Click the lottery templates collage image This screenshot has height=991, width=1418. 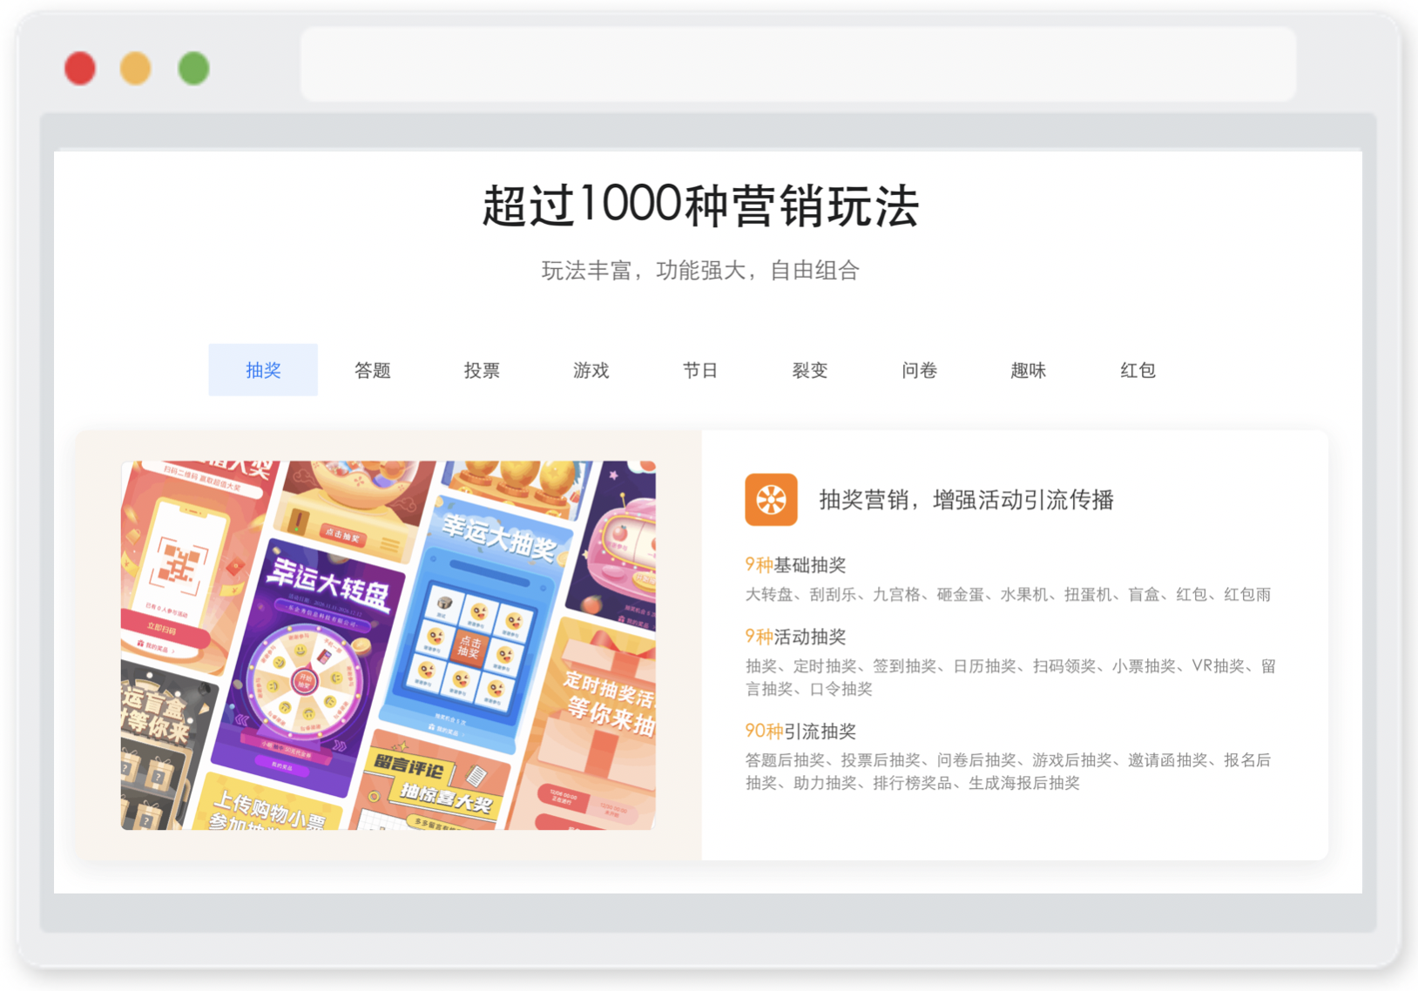point(388,645)
